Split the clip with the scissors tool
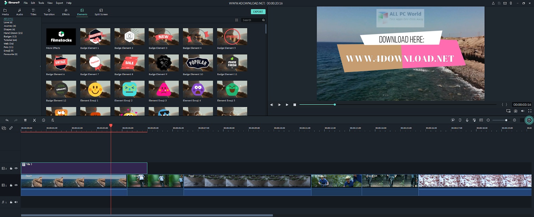The width and height of the screenshot is (534, 217). [x=34, y=120]
